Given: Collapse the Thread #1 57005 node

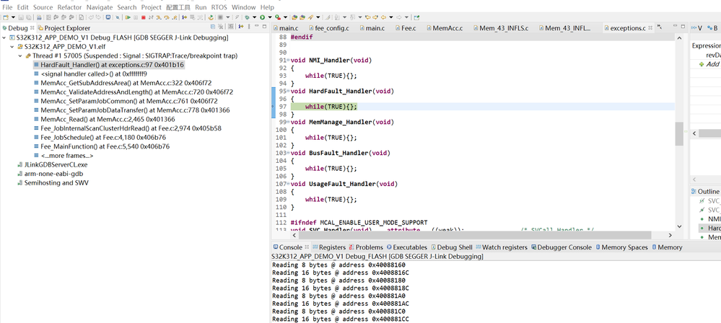Looking at the screenshot, I should point(19,56).
